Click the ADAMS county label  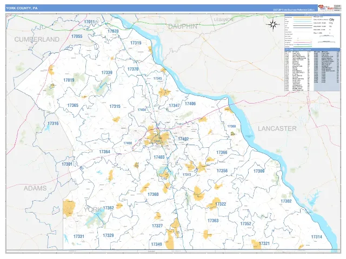click(35, 188)
